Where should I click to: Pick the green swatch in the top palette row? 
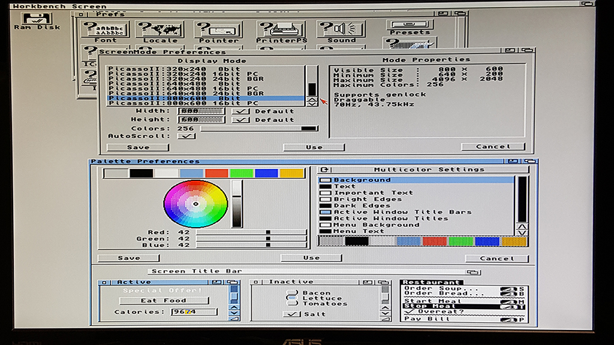pos(242,173)
